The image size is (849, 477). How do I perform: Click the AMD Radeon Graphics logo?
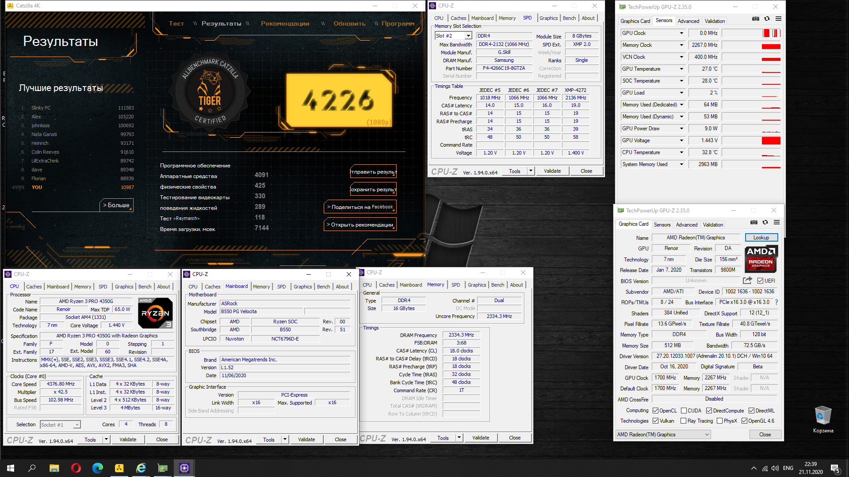point(761,258)
